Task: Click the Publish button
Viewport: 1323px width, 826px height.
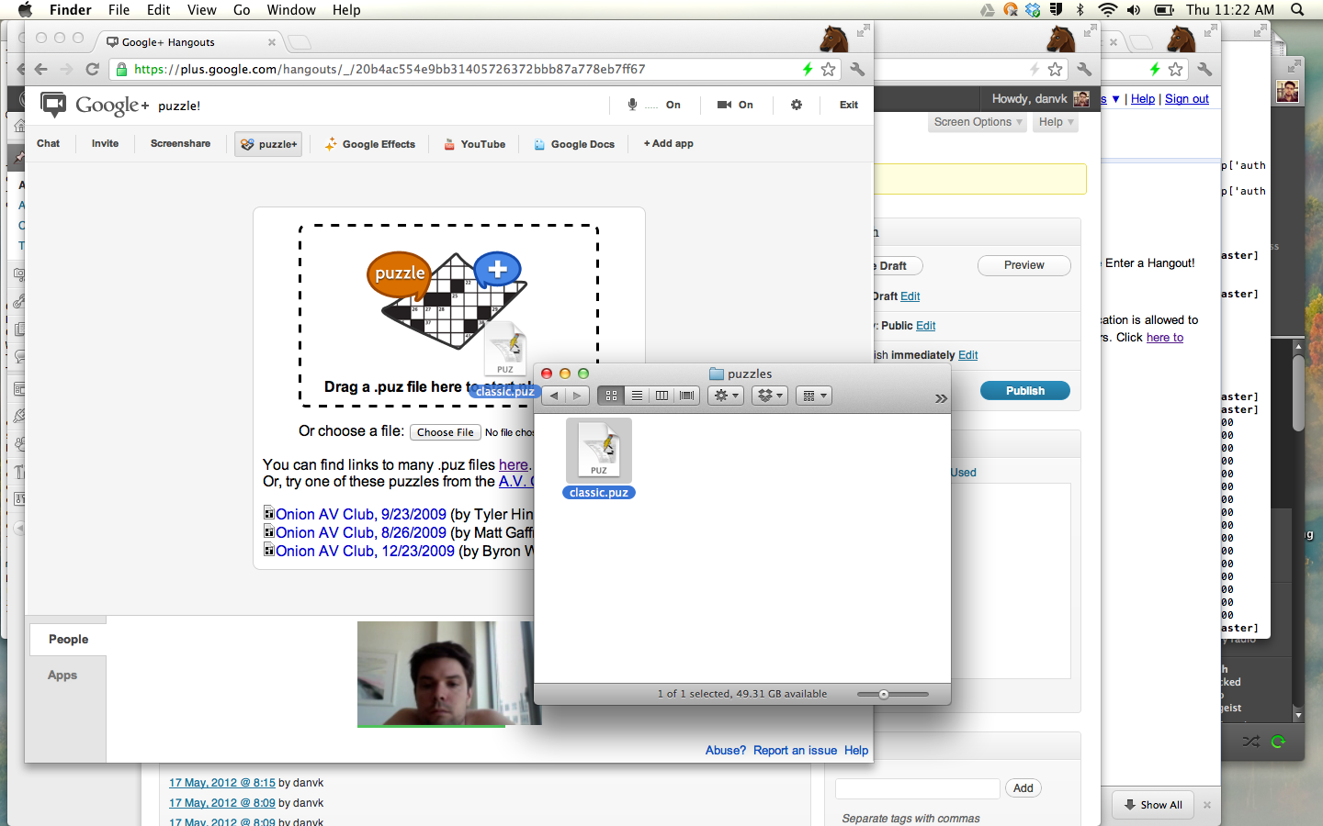Action: point(1025,390)
